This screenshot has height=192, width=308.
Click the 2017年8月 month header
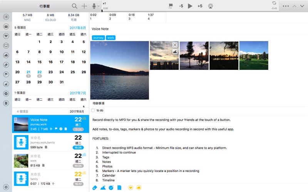tap(78, 28)
